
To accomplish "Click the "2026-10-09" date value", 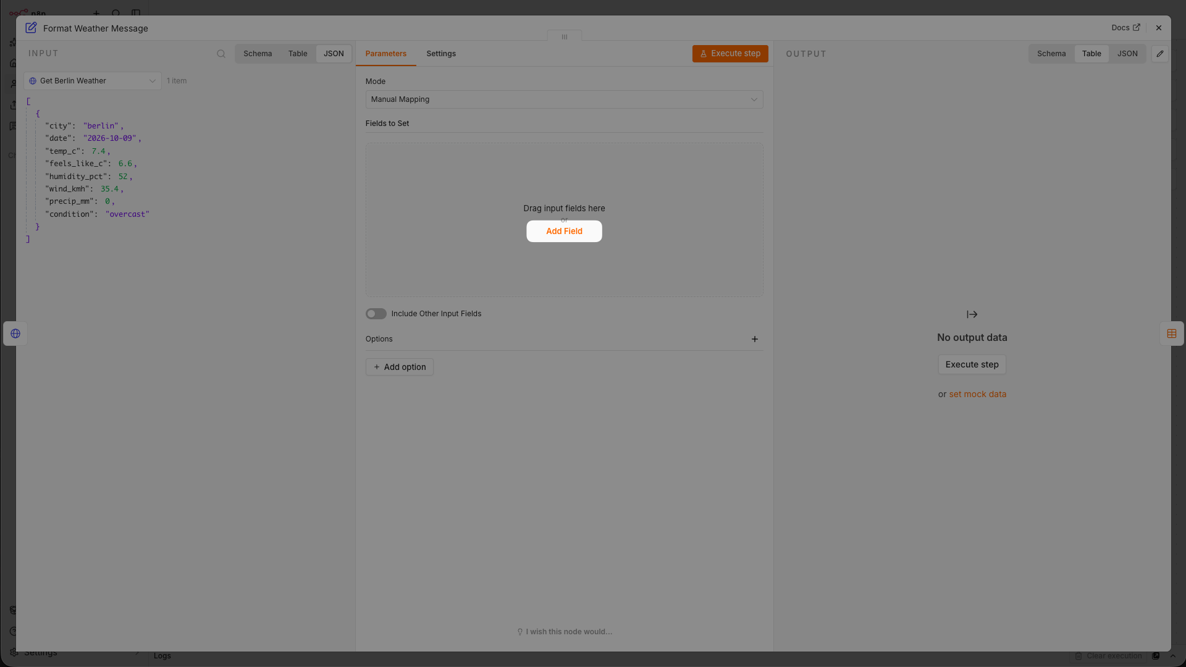I will pos(109,138).
